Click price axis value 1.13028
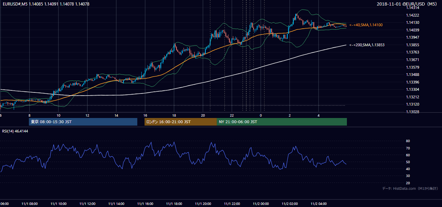442x207 pixels. coord(413,112)
